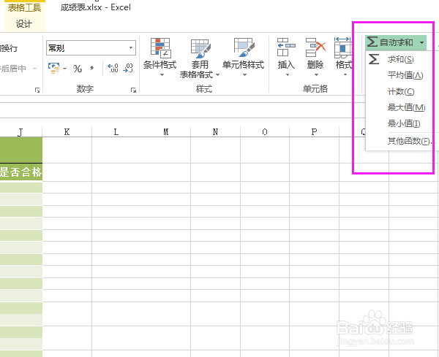Viewport: 439px width, 357px height.
Task: Expand the 套用表格格式 dropdown arrow
Action: click(217, 75)
